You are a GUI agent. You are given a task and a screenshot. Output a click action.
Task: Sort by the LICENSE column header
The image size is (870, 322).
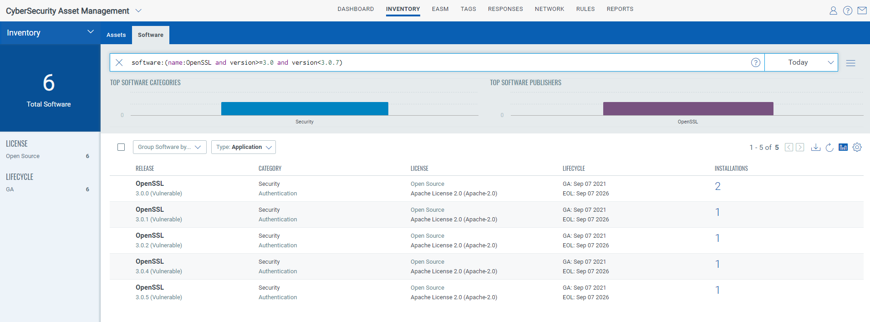(419, 169)
